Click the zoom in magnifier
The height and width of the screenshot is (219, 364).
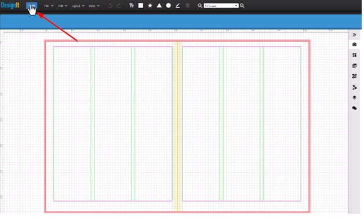tap(242, 6)
